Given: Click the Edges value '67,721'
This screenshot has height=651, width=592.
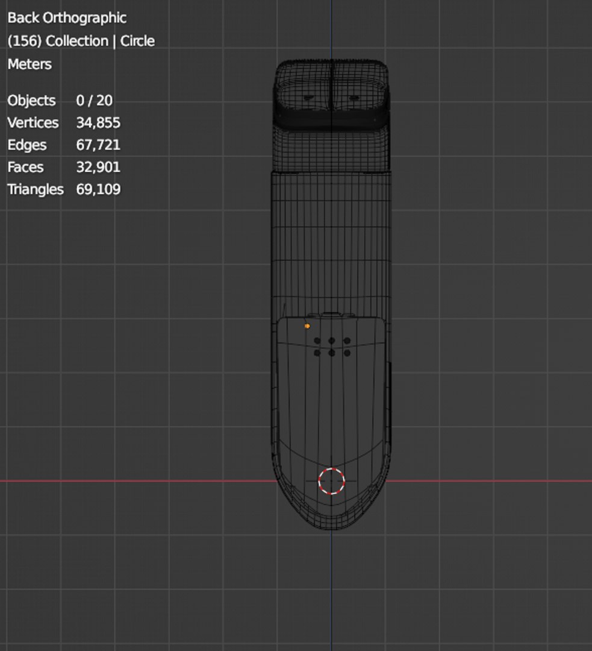Looking at the screenshot, I should coord(98,145).
